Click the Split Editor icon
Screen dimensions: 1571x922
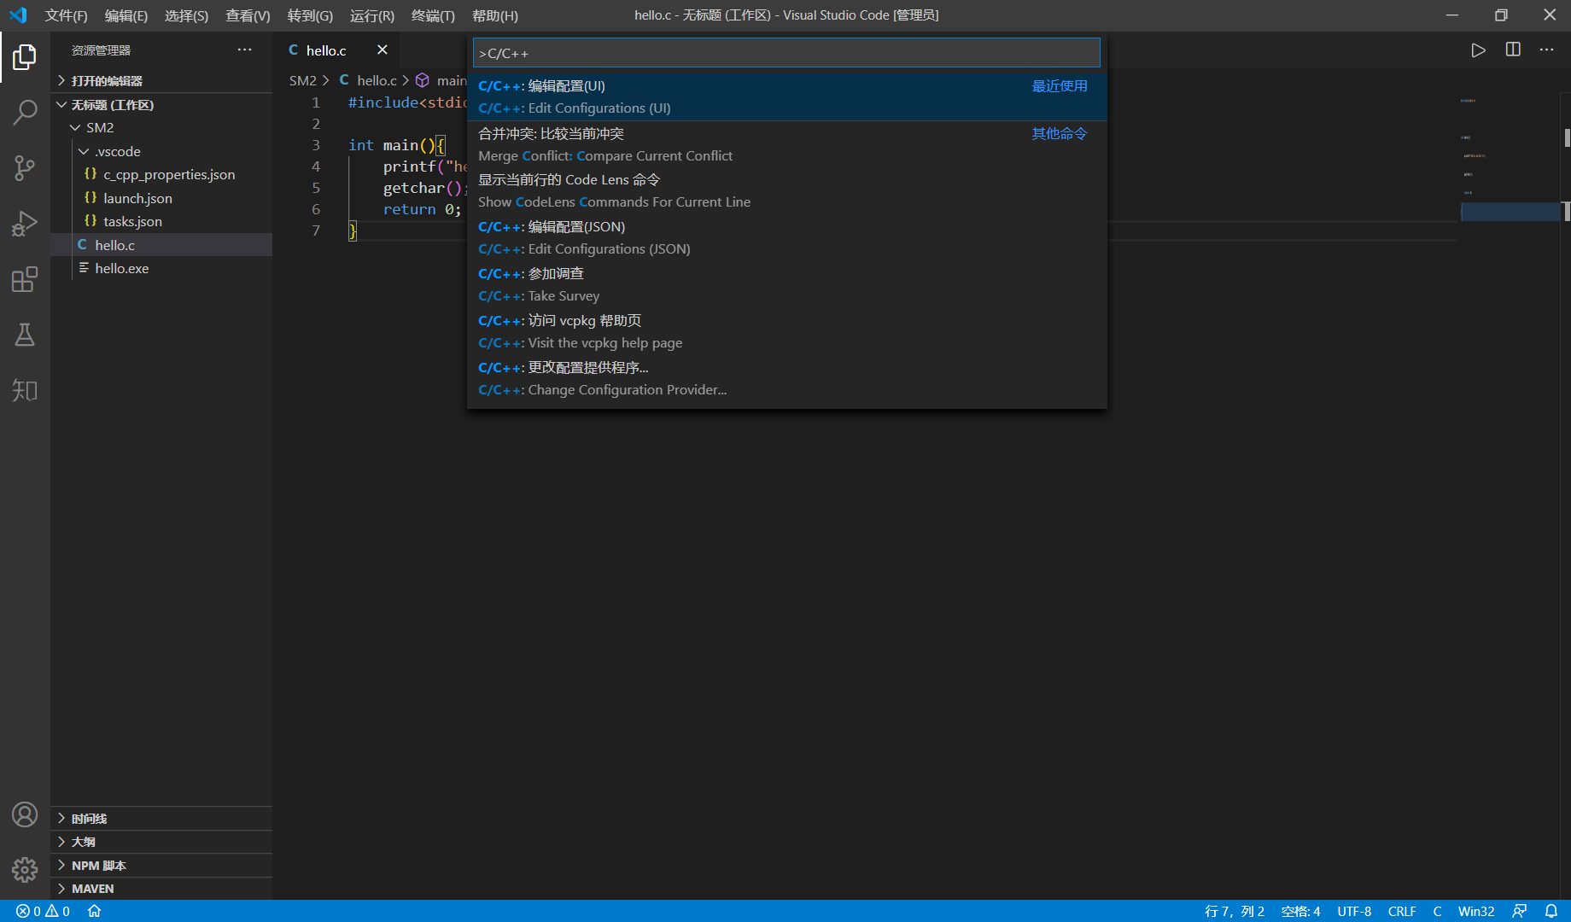[1512, 50]
